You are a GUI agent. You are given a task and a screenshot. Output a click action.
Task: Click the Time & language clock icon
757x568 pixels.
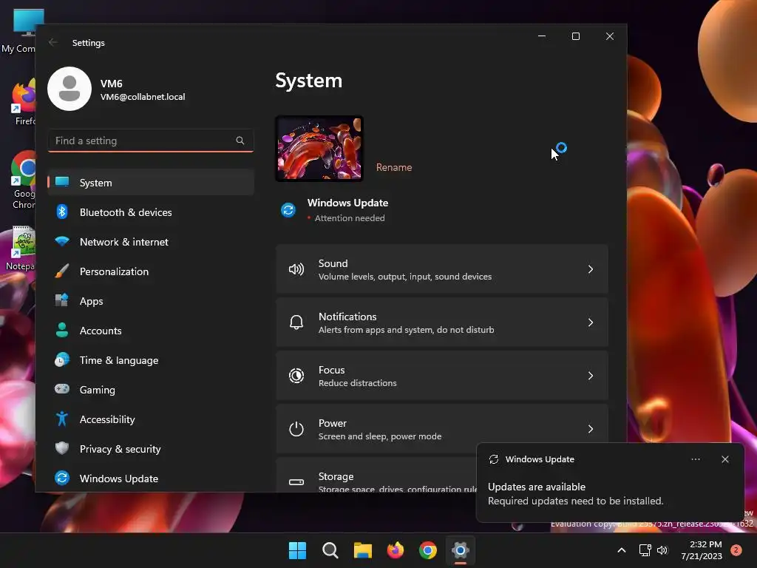pos(62,360)
